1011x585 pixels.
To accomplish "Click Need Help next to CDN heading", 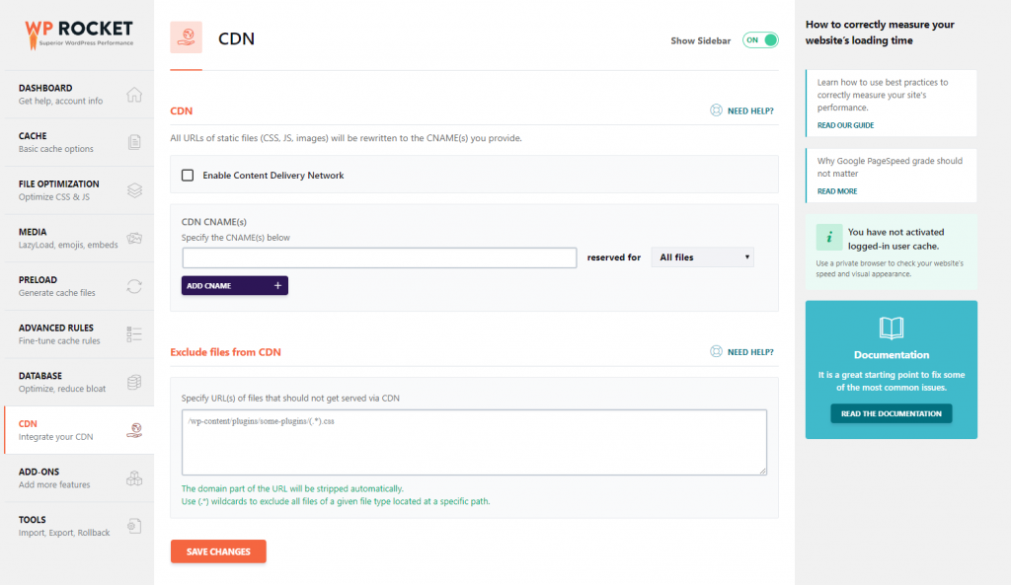I will pyautogui.click(x=741, y=110).
